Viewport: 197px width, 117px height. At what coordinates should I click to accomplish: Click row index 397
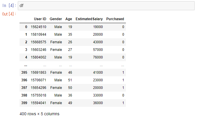click(24, 88)
